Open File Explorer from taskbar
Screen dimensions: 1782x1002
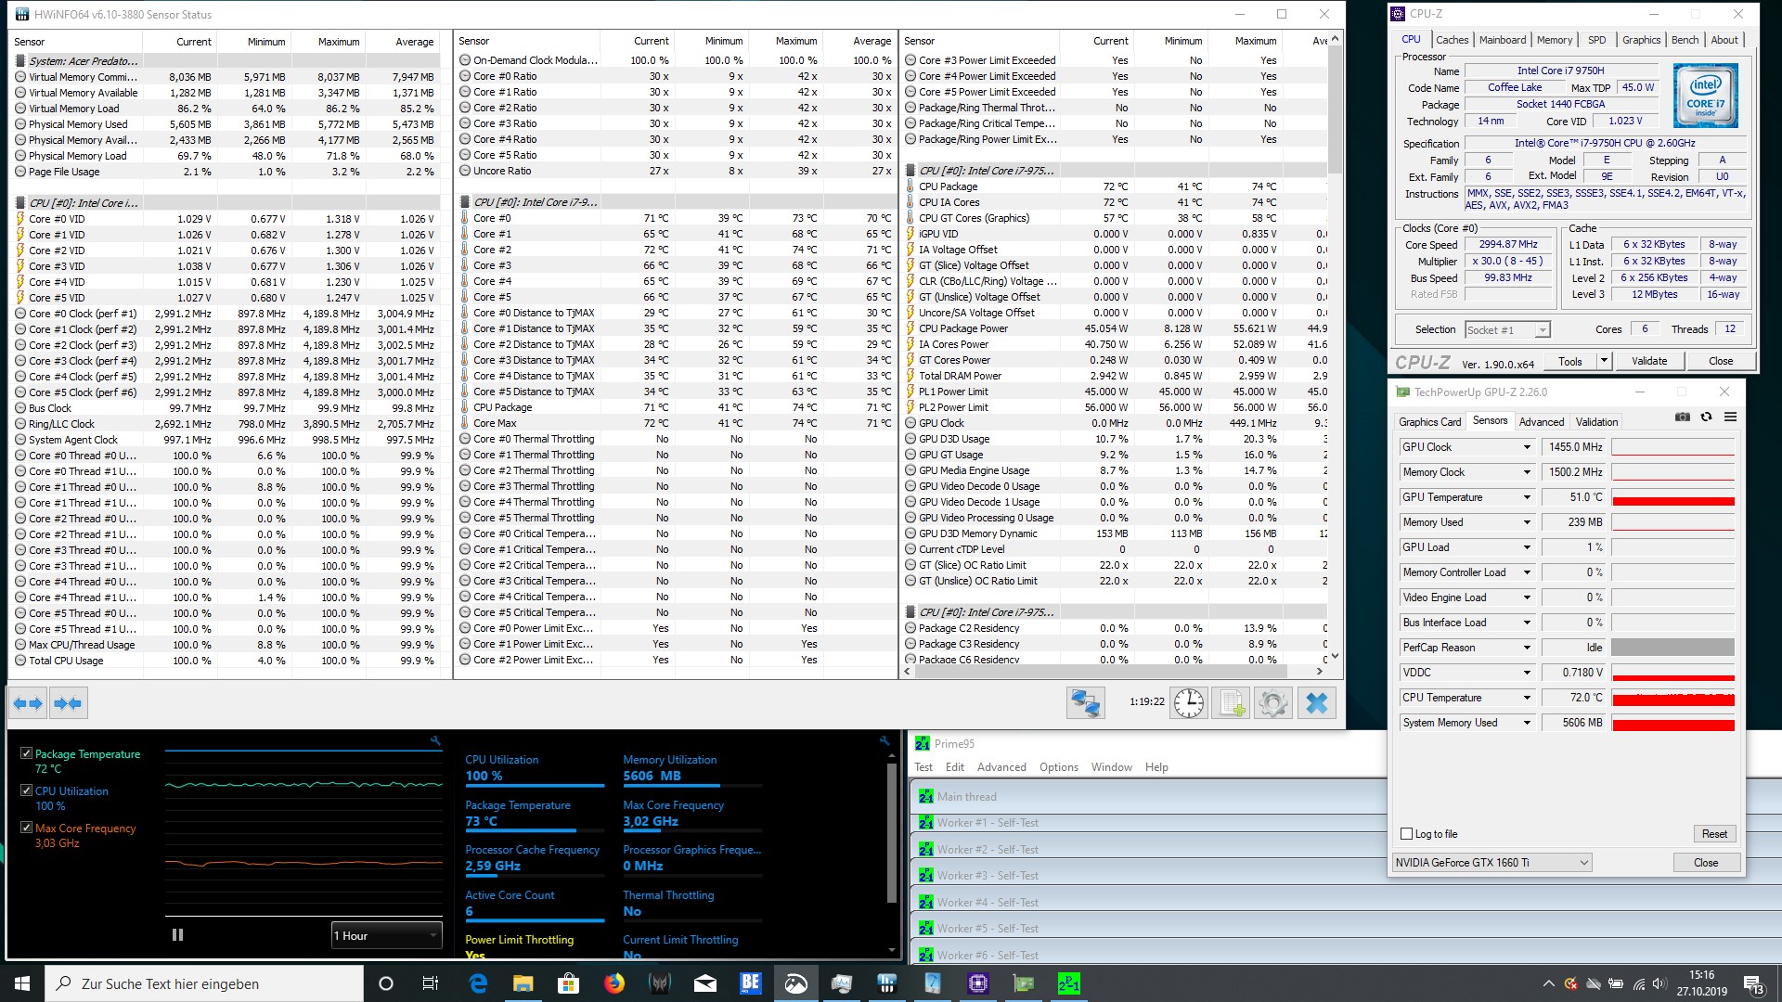523,983
